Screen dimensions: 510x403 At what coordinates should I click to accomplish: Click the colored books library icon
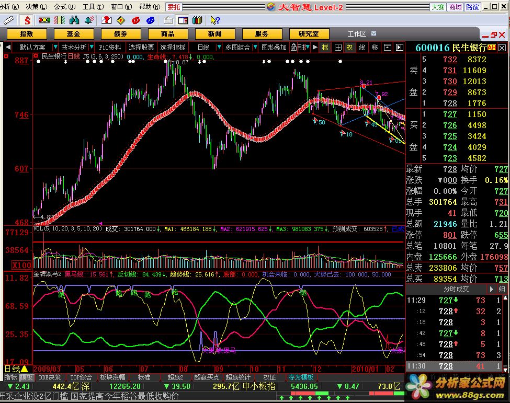click(x=197, y=20)
